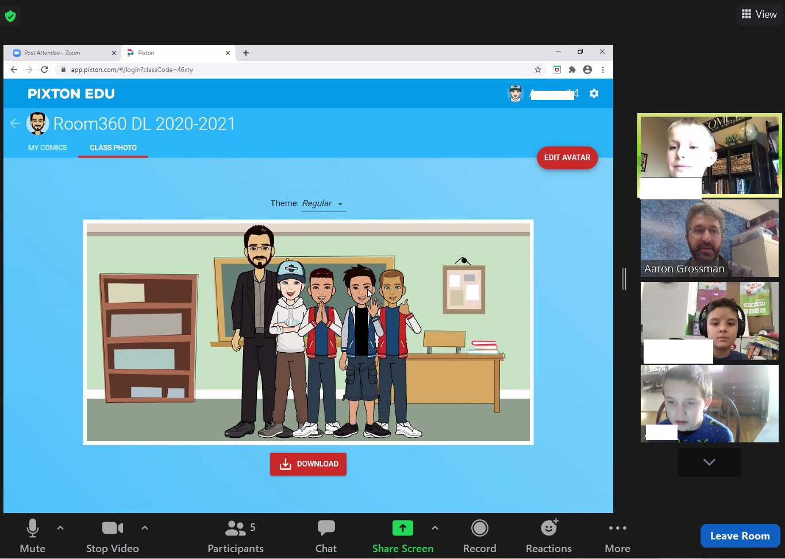Stop the video camera
The width and height of the screenshot is (785, 559).
(x=112, y=537)
